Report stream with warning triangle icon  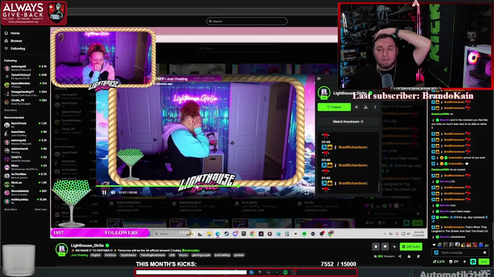(409, 256)
